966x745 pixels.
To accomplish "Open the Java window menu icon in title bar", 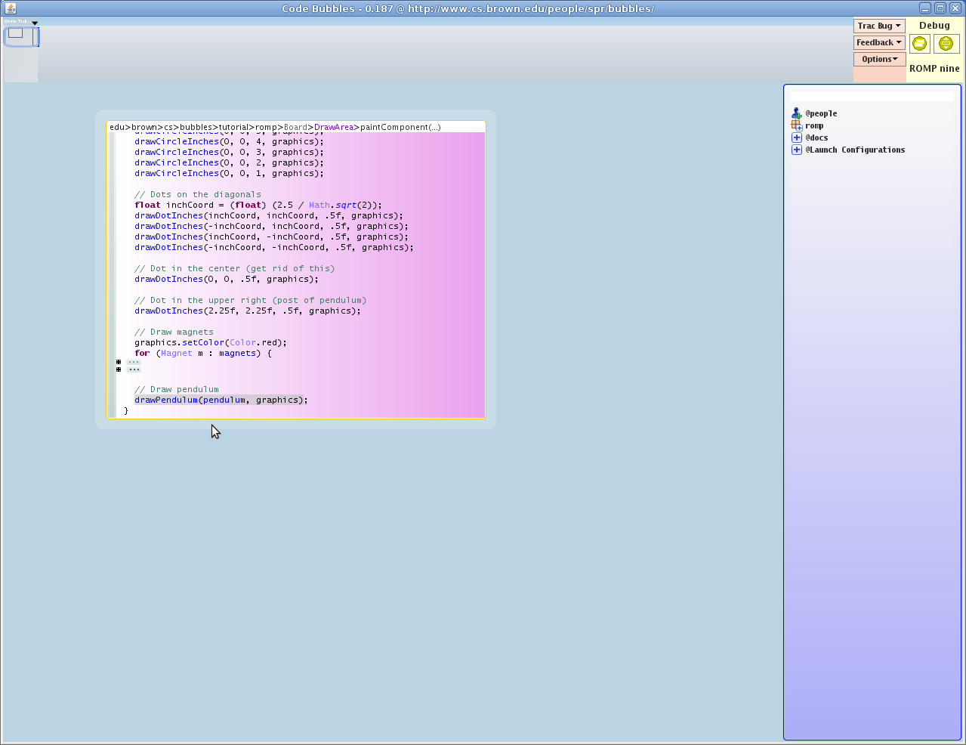I will point(11,8).
